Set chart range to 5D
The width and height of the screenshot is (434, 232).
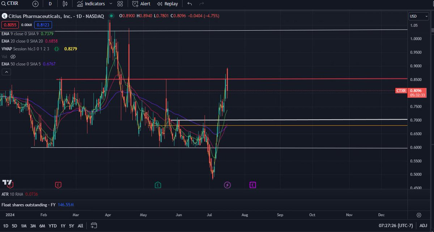[x=14, y=226]
